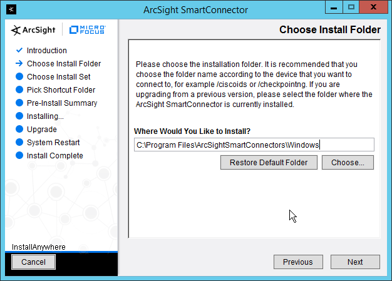The image size is (392, 281).
Task: Minimize the ArcSight SmartConnector window
Action: [x=333, y=9]
